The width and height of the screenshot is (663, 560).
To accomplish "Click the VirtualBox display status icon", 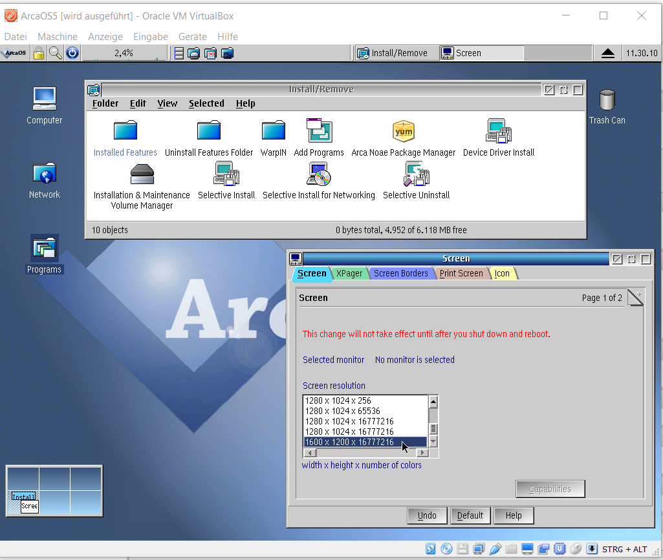I will [527, 548].
